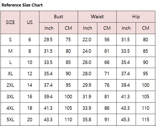This screenshot has width=156, height=126.
Task: Select the Hip CM subheader
Action: click(145, 28)
